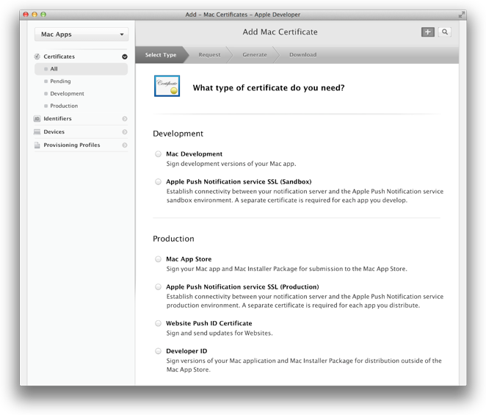Click the Provisioning Profiles document icon
The height and width of the screenshot is (415, 486).
point(37,145)
